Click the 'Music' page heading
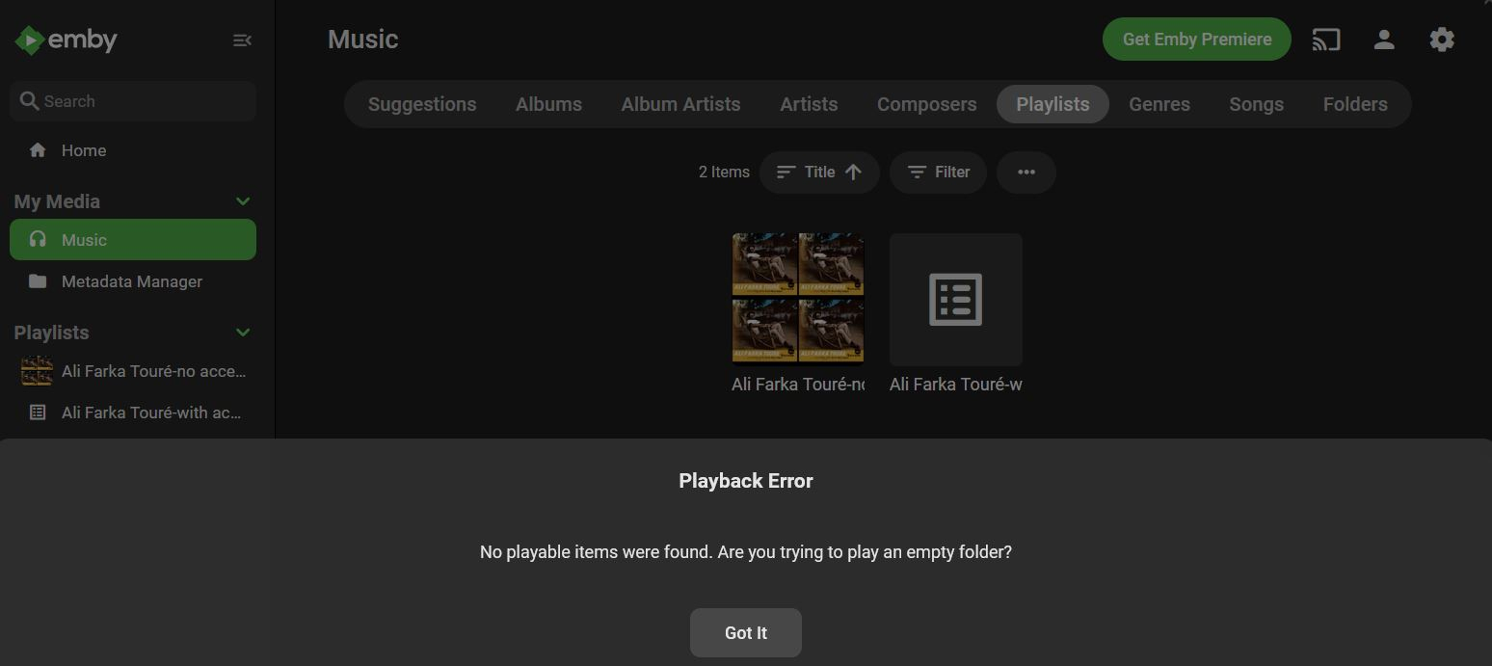1492x666 pixels. click(362, 40)
